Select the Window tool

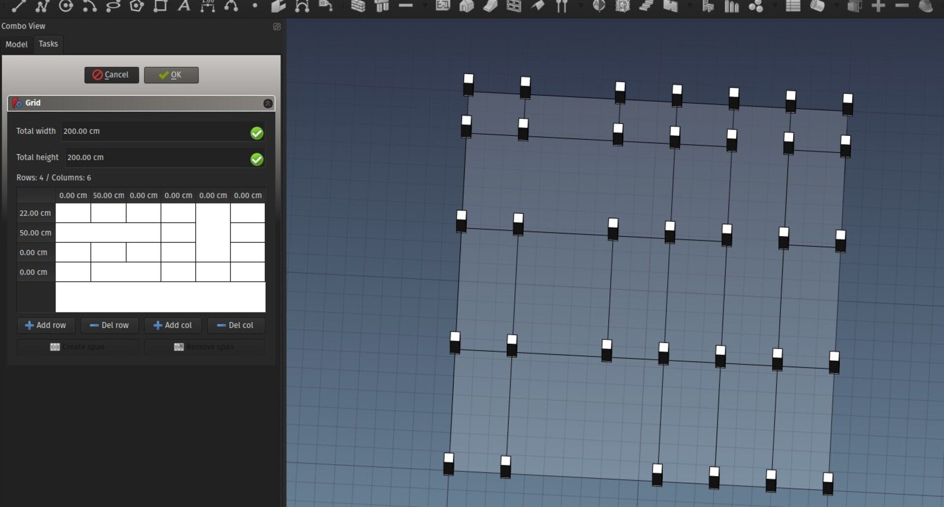pyautogui.click(x=514, y=5)
